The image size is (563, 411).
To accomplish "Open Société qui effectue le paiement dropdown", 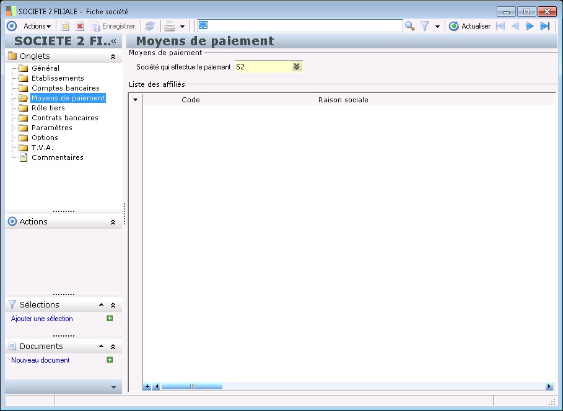I will coord(297,67).
